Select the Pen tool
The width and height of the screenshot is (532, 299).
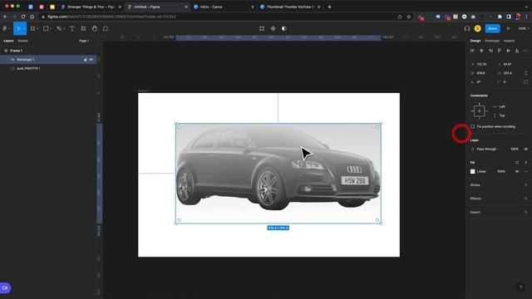click(x=59, y=29)
